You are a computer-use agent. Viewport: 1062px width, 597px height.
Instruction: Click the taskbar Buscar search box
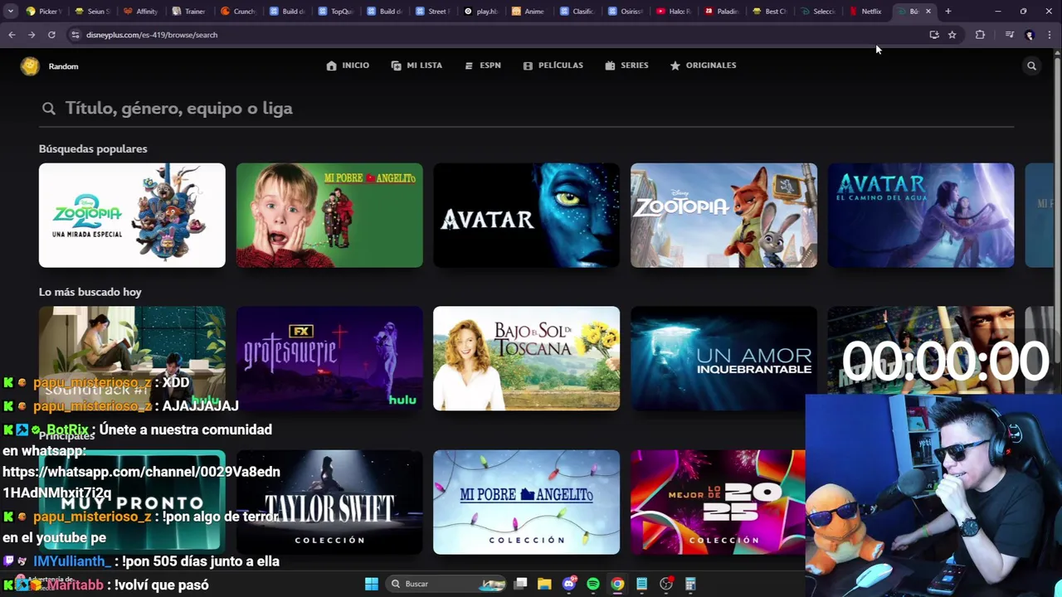point(448,584)
